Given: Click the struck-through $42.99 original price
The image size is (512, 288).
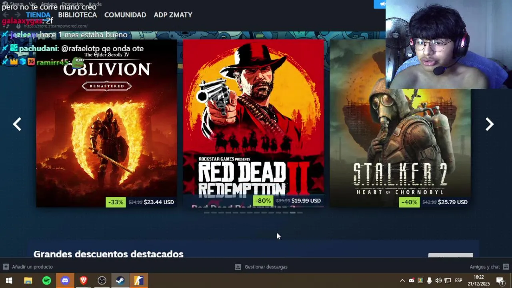Looking at the screenshot, I should click(x=429, y=202).
